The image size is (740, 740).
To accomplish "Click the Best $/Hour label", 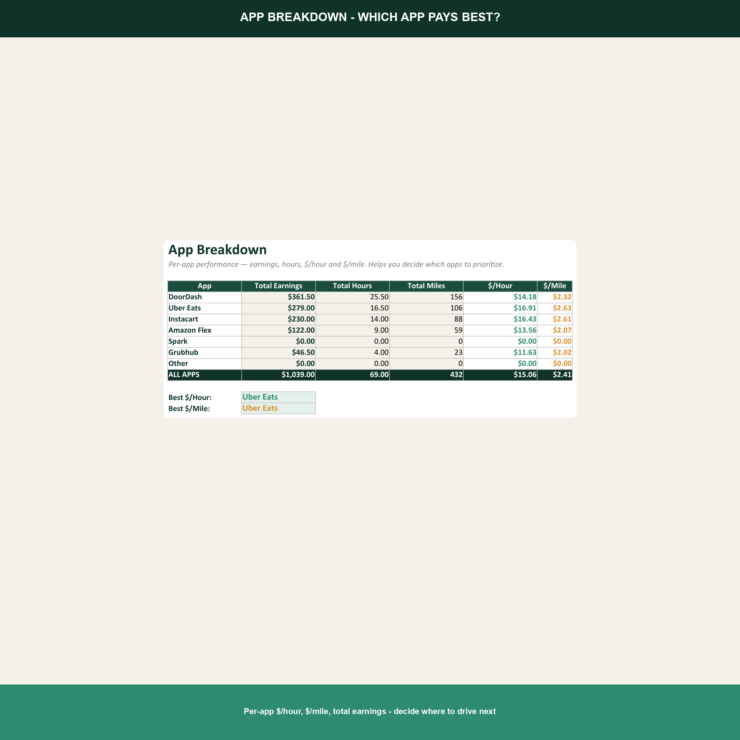I will point(190,398).
